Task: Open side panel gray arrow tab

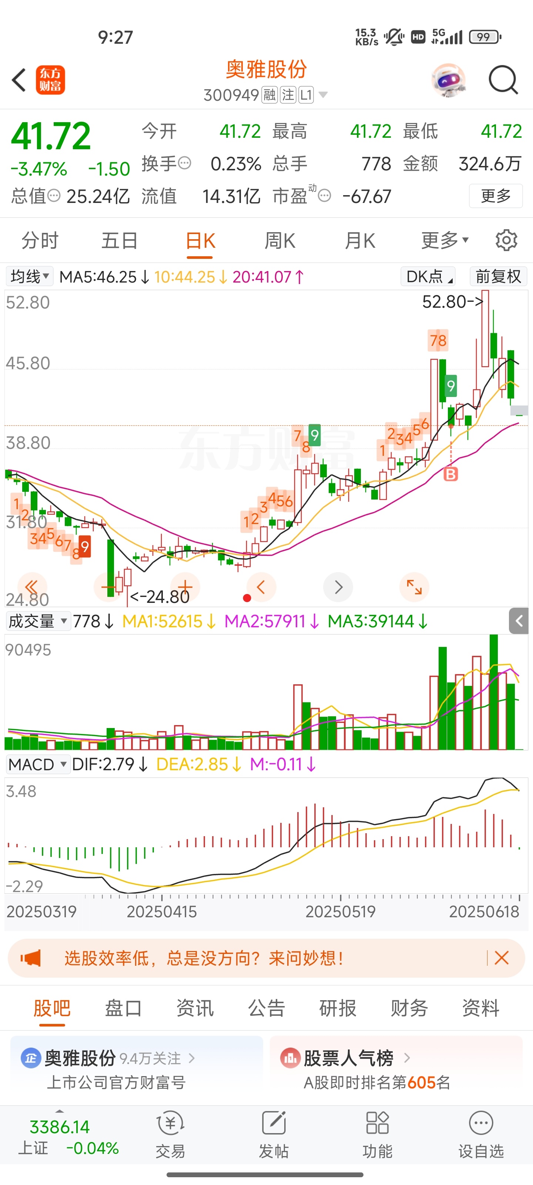Action: tap(519, 621)
